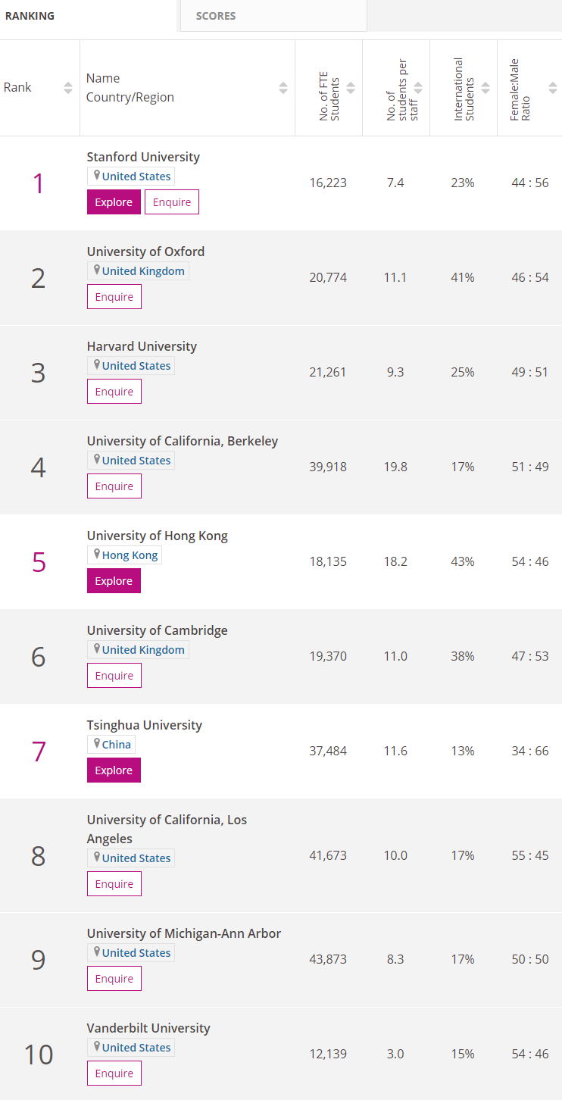
Task: Click location pin beside China label
Action: pyautogui.click(x=96, y=744)
